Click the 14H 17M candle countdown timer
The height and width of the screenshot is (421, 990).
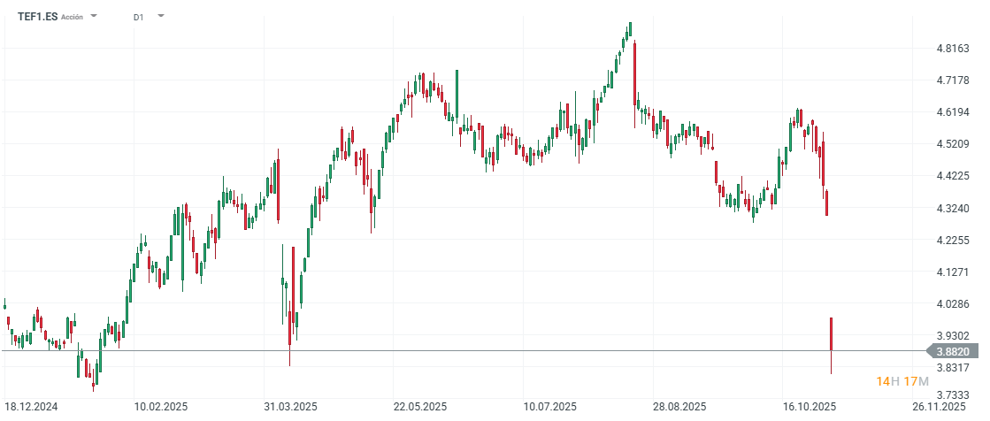point(902,381)
